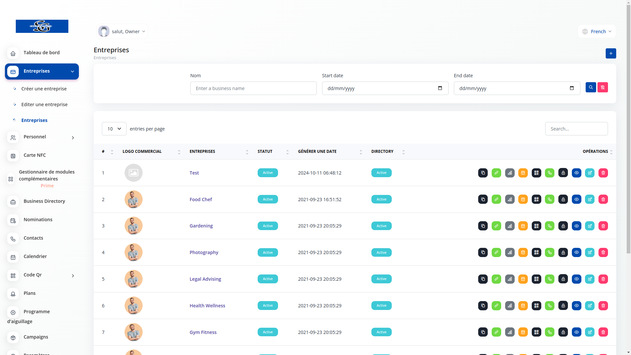Click the business name input field
This screenshot has height=355, width=631.
[x=253, y=88]
